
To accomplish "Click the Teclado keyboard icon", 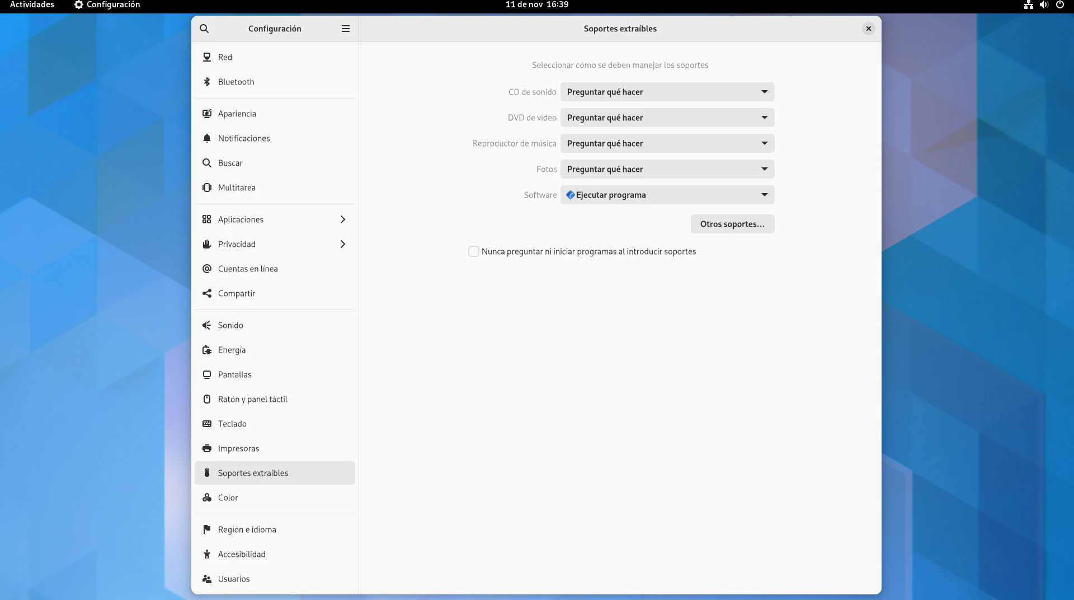I will click(207, 424).
